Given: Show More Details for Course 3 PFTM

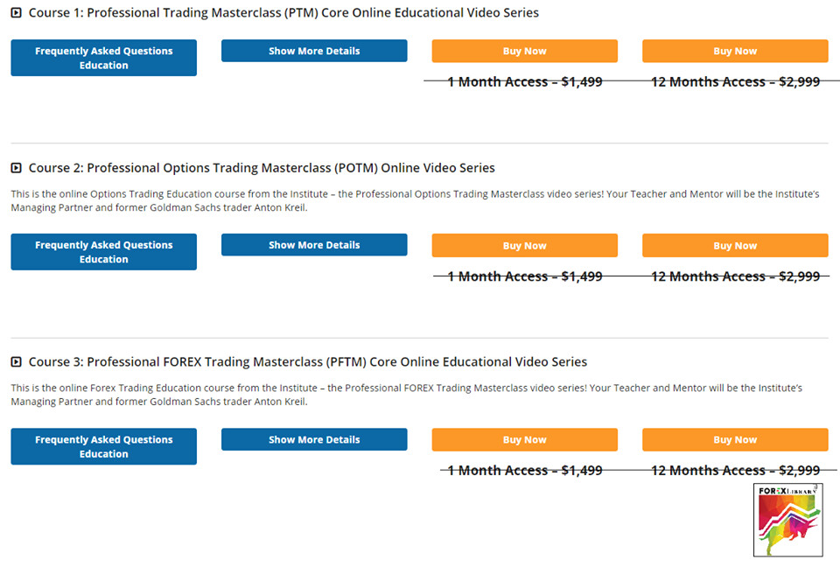Looking at the screenshot, I should pyautogui.click(x=314, y=439).
